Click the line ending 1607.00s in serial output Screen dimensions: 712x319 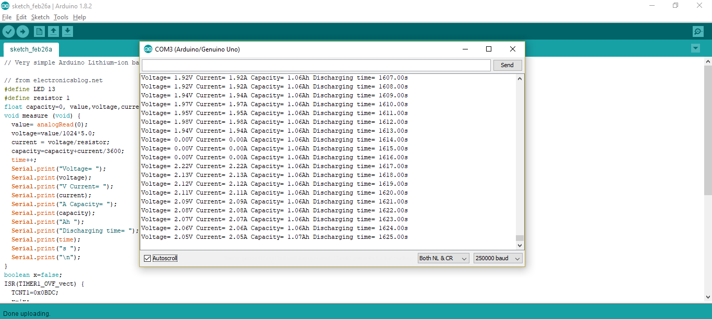pyautogui.click(x=274, y=78)
